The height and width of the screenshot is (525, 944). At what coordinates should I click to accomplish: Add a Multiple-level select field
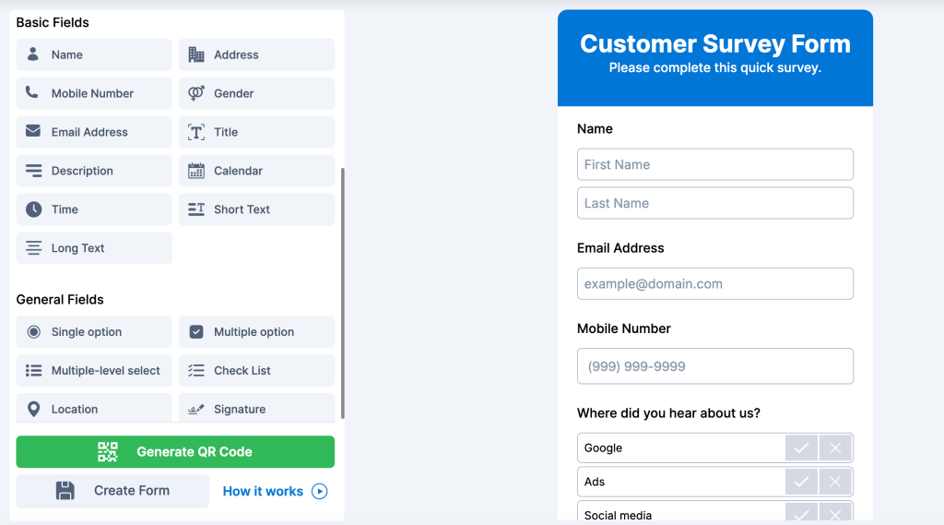pos(94,371)
